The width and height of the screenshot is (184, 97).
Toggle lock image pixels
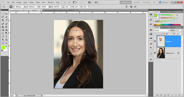pyautogui.click(x=162, y=34)
